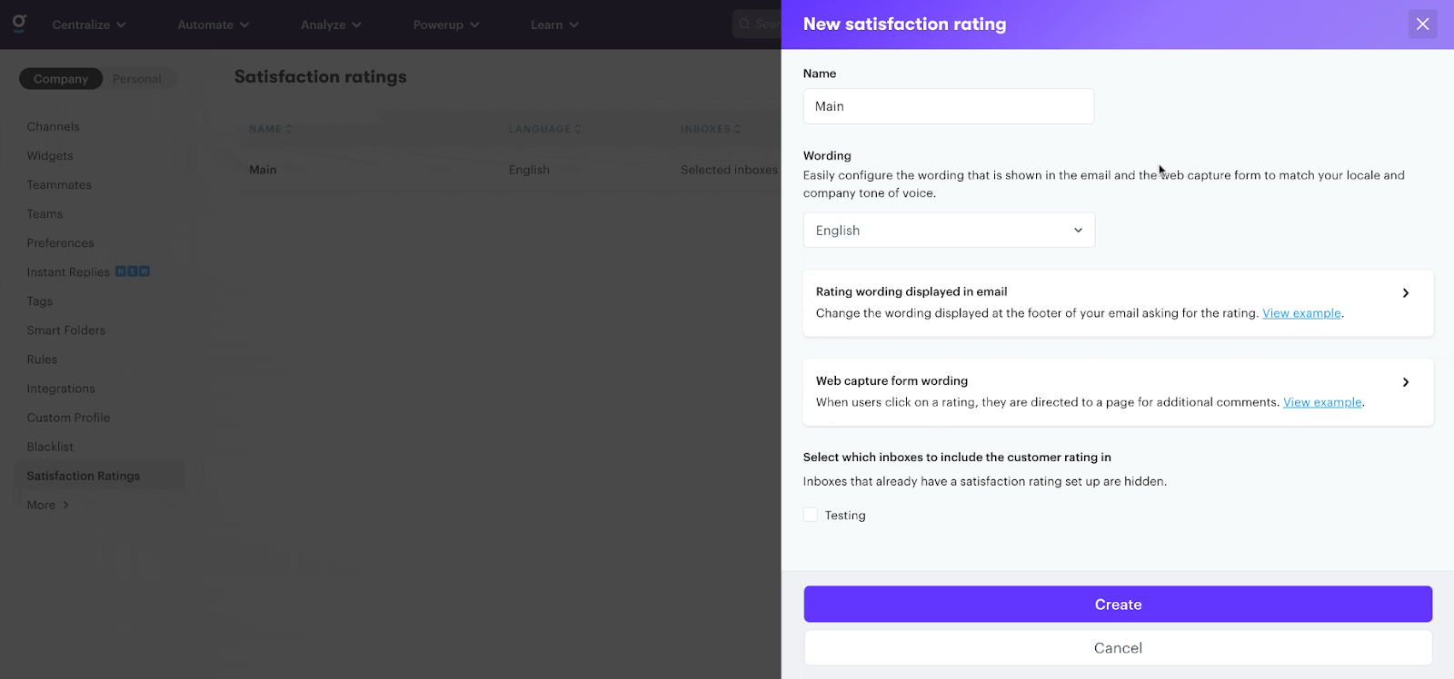1454x679 pixels.
Task: Switch to the Personal settings tab
Action: point(136,79)
